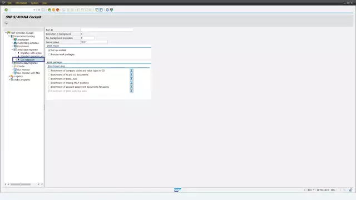Open the Information menu
Image resolution: width=356 pixels, height=200 pixels.
point(21,3)
